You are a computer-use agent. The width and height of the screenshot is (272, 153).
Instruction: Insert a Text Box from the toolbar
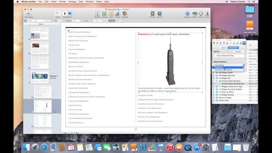pyautogui.click(x=97, y=14)
